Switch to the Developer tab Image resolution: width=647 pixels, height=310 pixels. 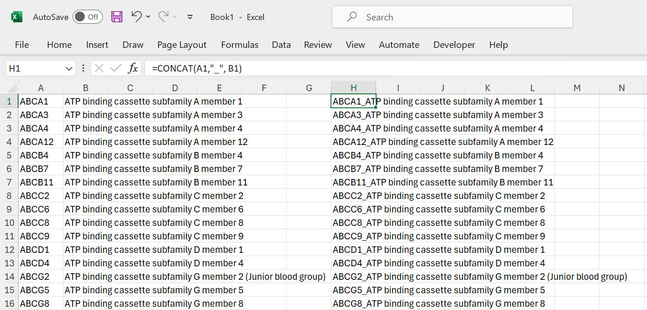[x=454, y=45]
